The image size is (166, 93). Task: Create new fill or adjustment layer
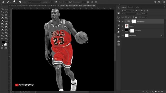point(153,91)
